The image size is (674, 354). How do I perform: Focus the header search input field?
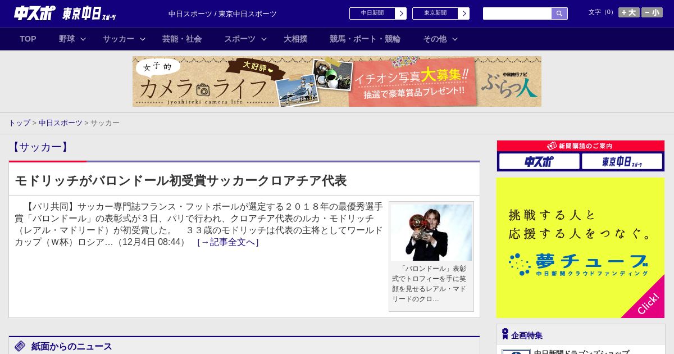click(x=517, y=13)
